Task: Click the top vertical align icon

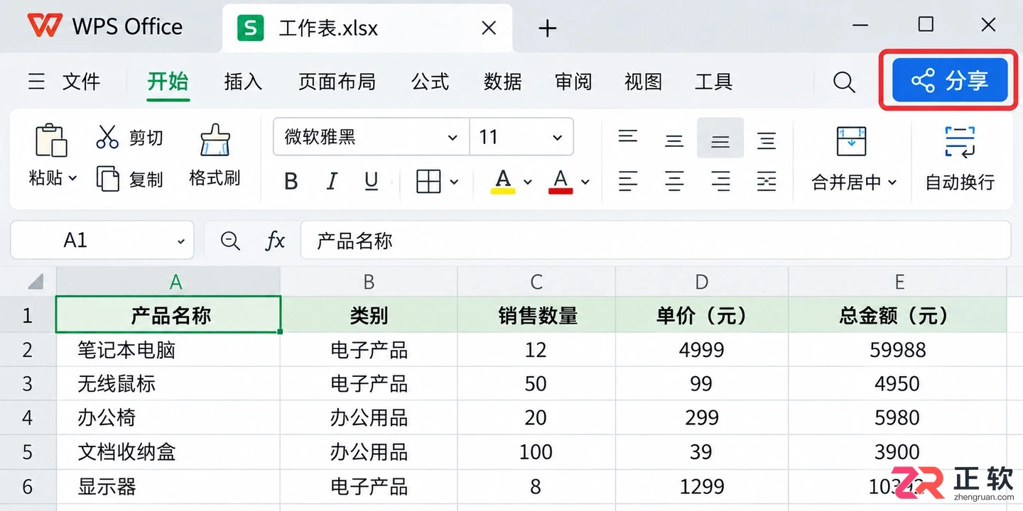Action: [x=627, y=136]
